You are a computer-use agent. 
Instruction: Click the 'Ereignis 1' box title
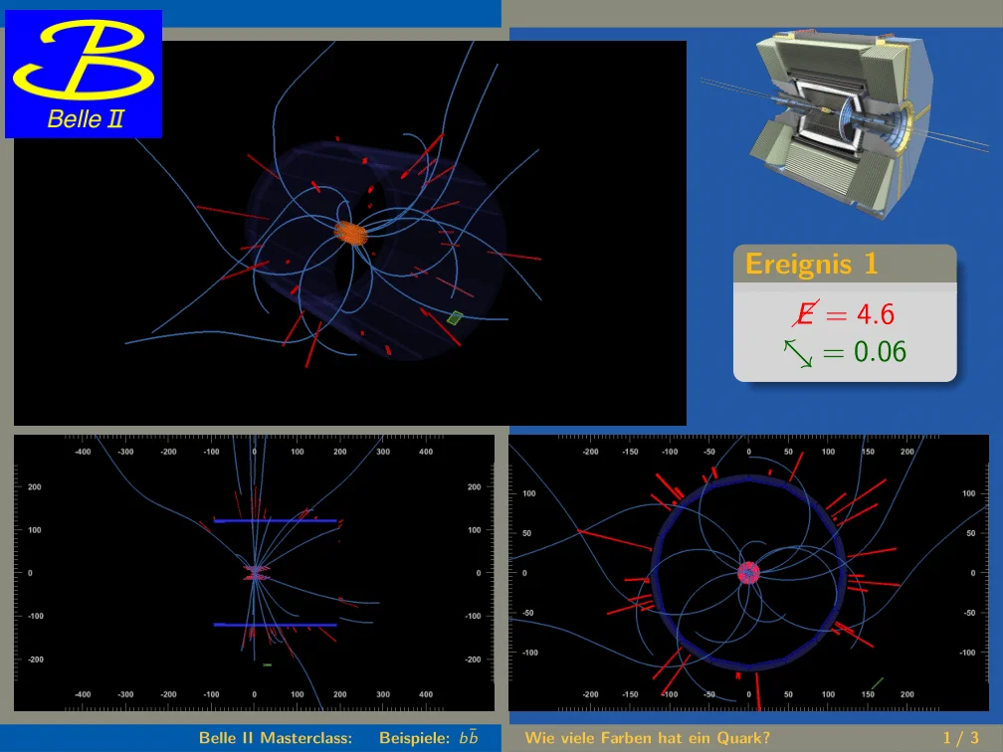tap(812, 265)
